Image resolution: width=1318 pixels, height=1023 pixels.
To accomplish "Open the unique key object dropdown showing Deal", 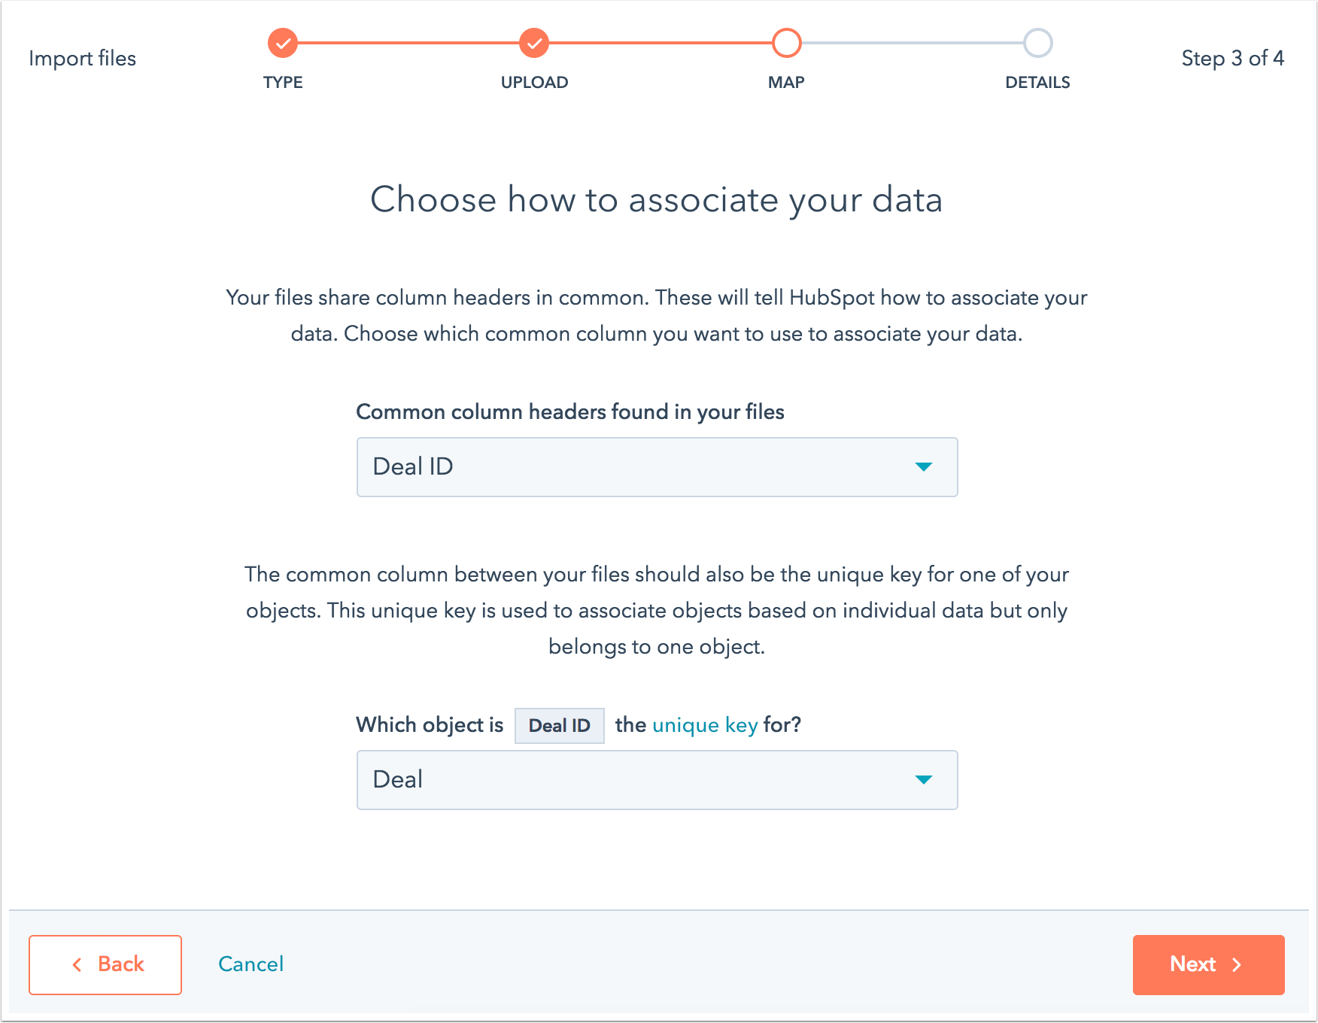I will (657, 780).
